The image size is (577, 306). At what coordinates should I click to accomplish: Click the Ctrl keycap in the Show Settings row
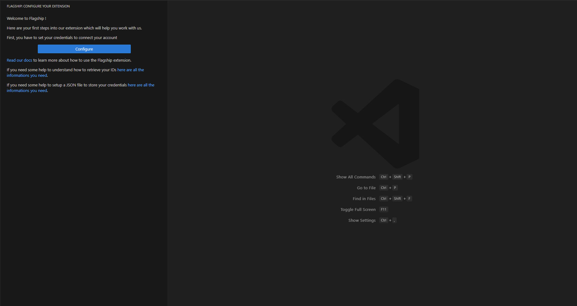(384, 221)
